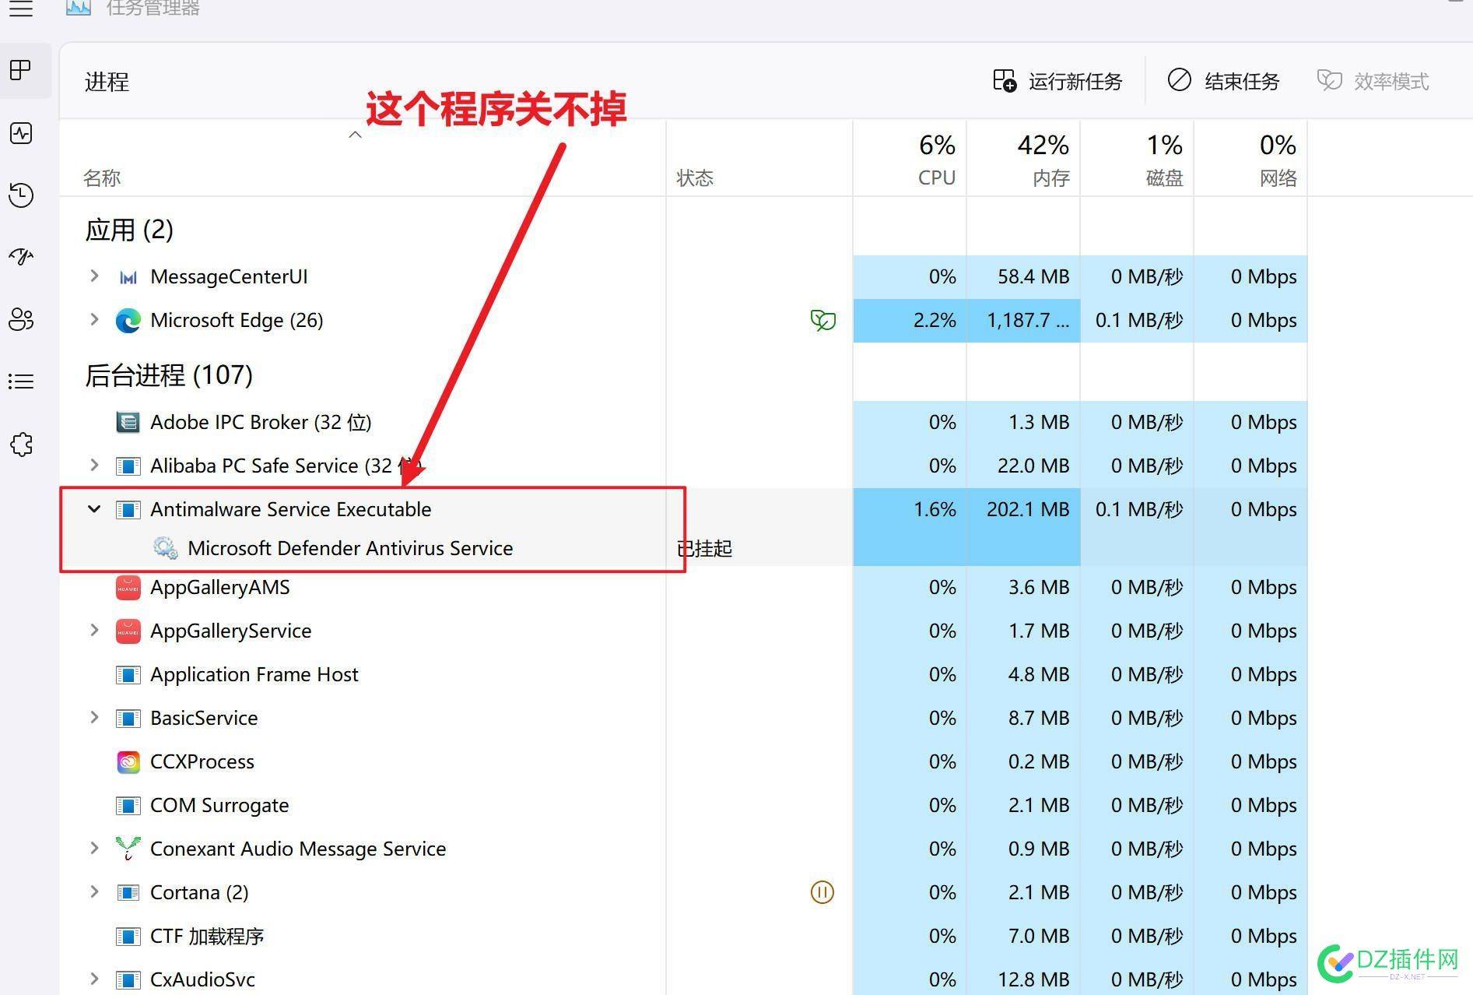Image resolution: width=1473 pixels, height=995 pixels.
Task: Click the sort arrow above 名称
Action: 355,135
